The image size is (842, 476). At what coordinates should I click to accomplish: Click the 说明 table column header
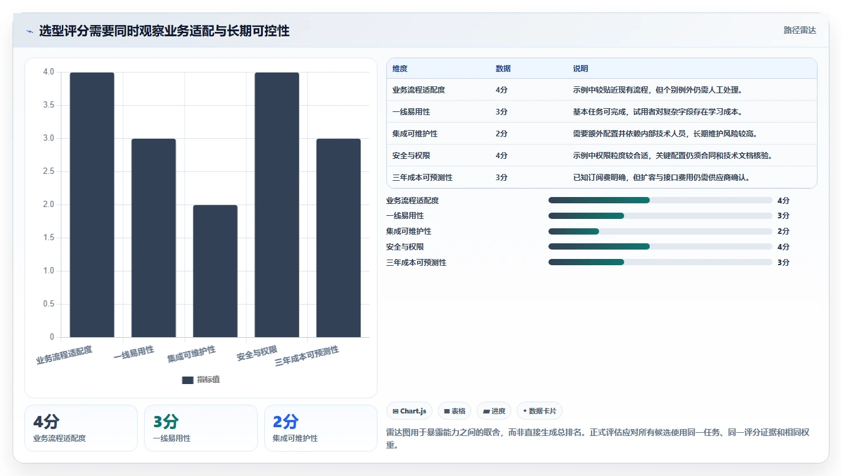[x=580, y=69]
